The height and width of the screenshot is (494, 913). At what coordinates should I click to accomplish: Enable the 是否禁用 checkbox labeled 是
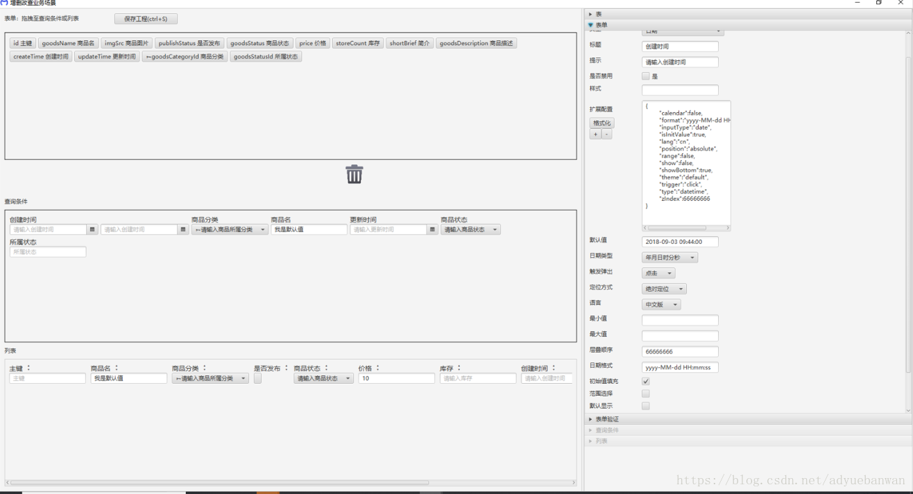645,76
